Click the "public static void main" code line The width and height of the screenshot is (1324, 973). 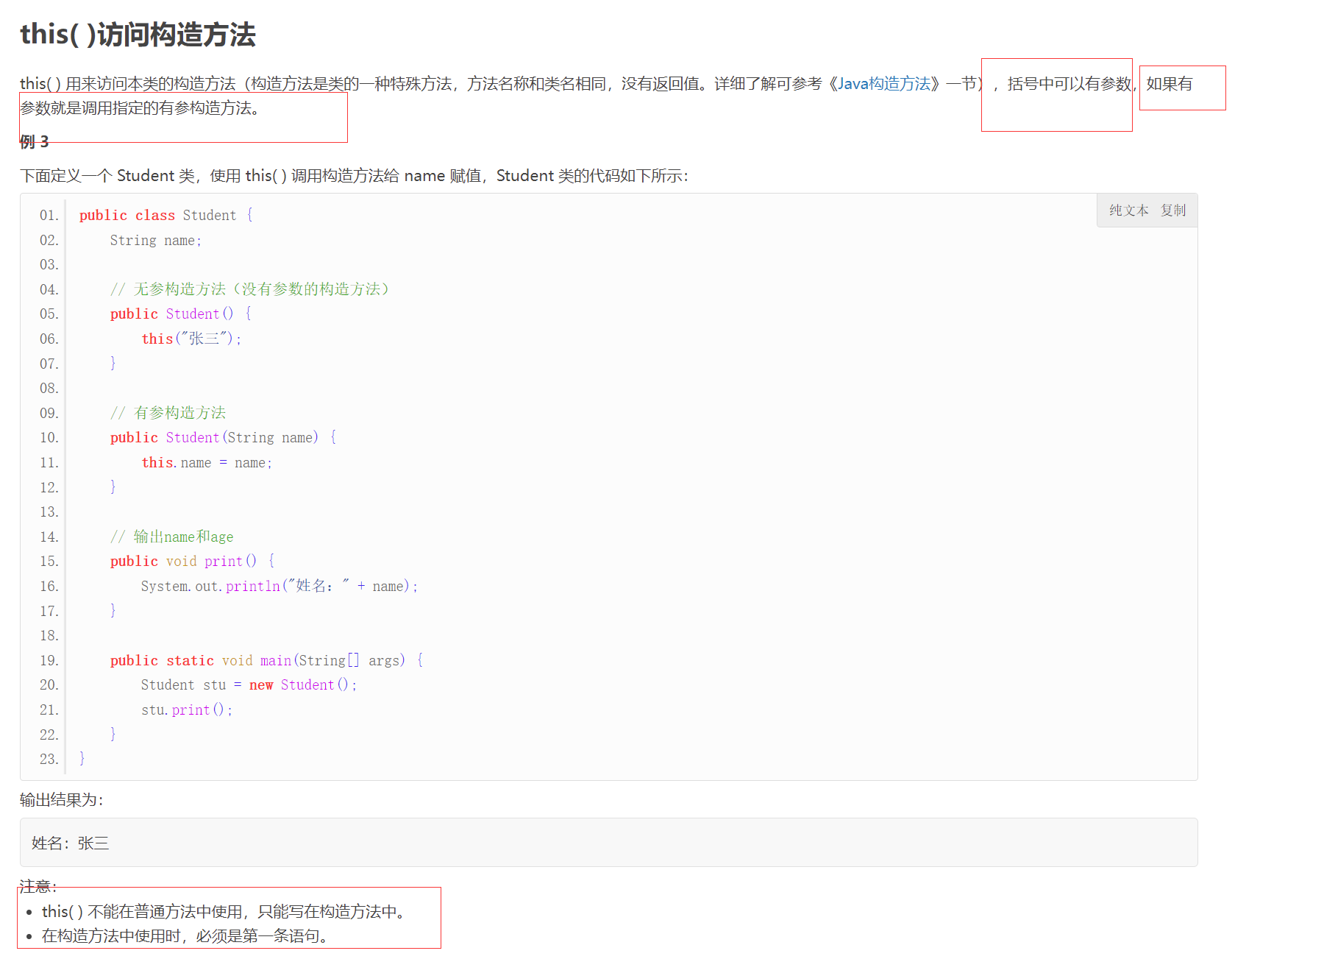point(267,660)
